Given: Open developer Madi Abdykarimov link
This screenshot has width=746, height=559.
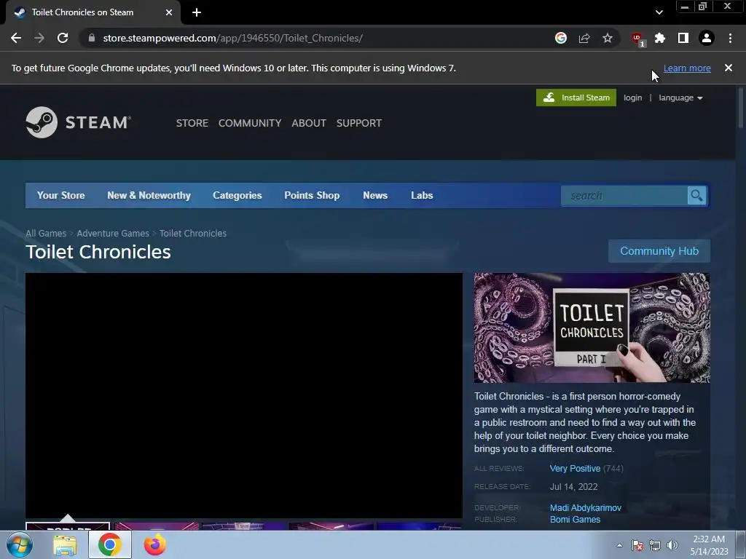Looking at the screenshot, I should [x=586, y=508].
